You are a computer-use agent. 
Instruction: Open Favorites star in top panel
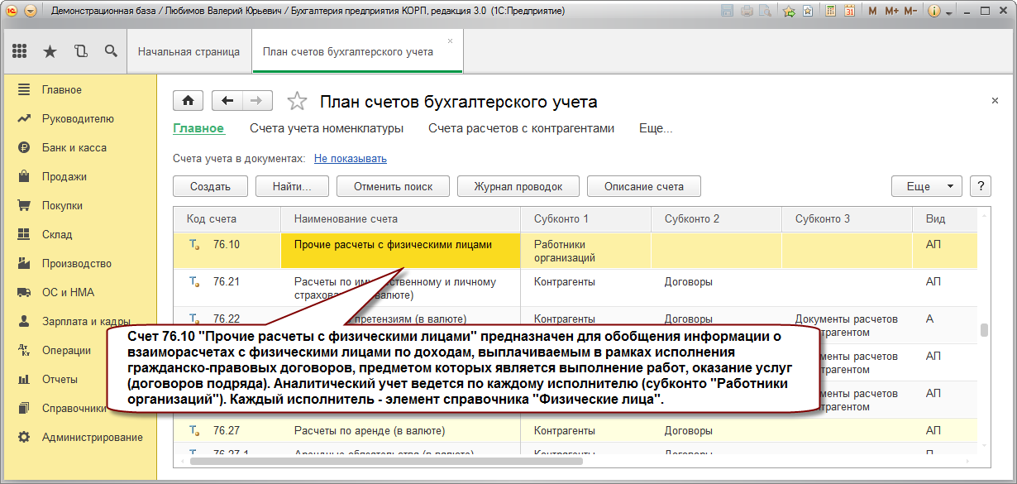(50, 51)
